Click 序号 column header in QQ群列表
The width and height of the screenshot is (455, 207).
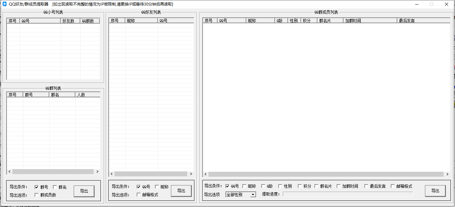15,95
